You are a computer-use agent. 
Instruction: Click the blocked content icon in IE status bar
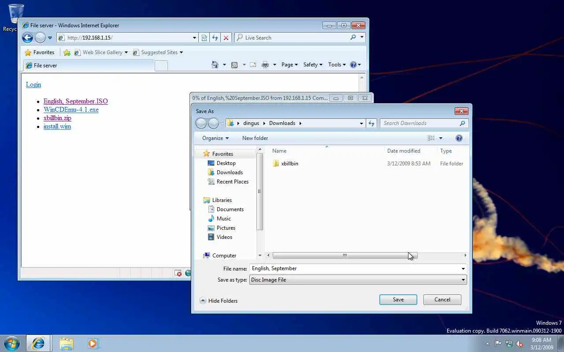[x=178, y=273]
